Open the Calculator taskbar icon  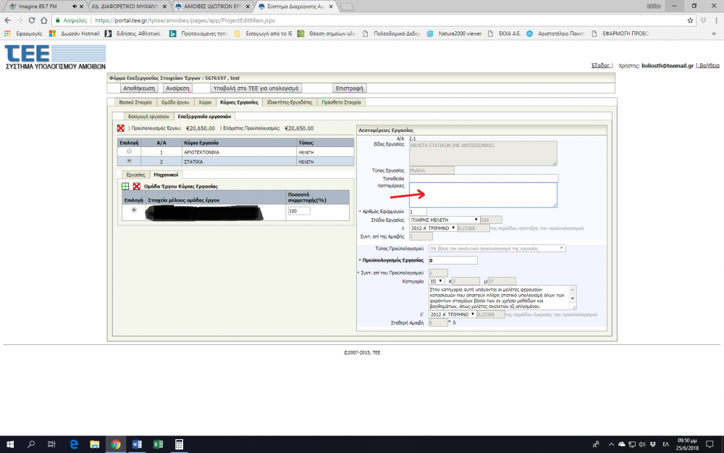(178, 444)
